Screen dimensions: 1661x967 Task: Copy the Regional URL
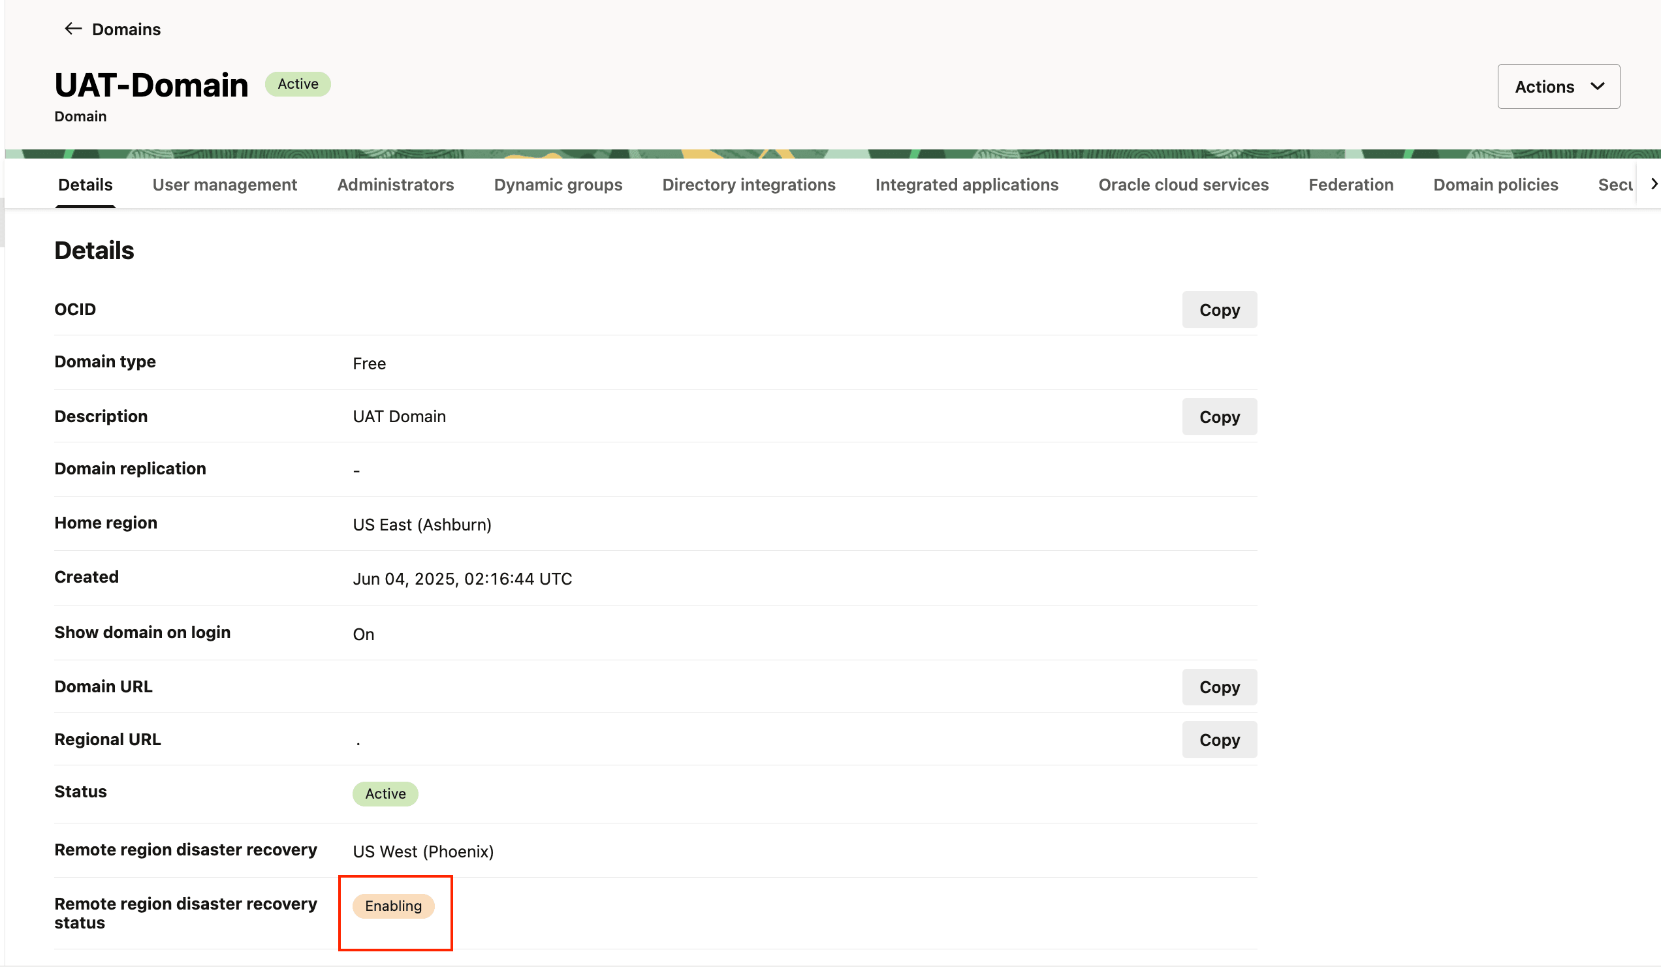point(1219,740)
